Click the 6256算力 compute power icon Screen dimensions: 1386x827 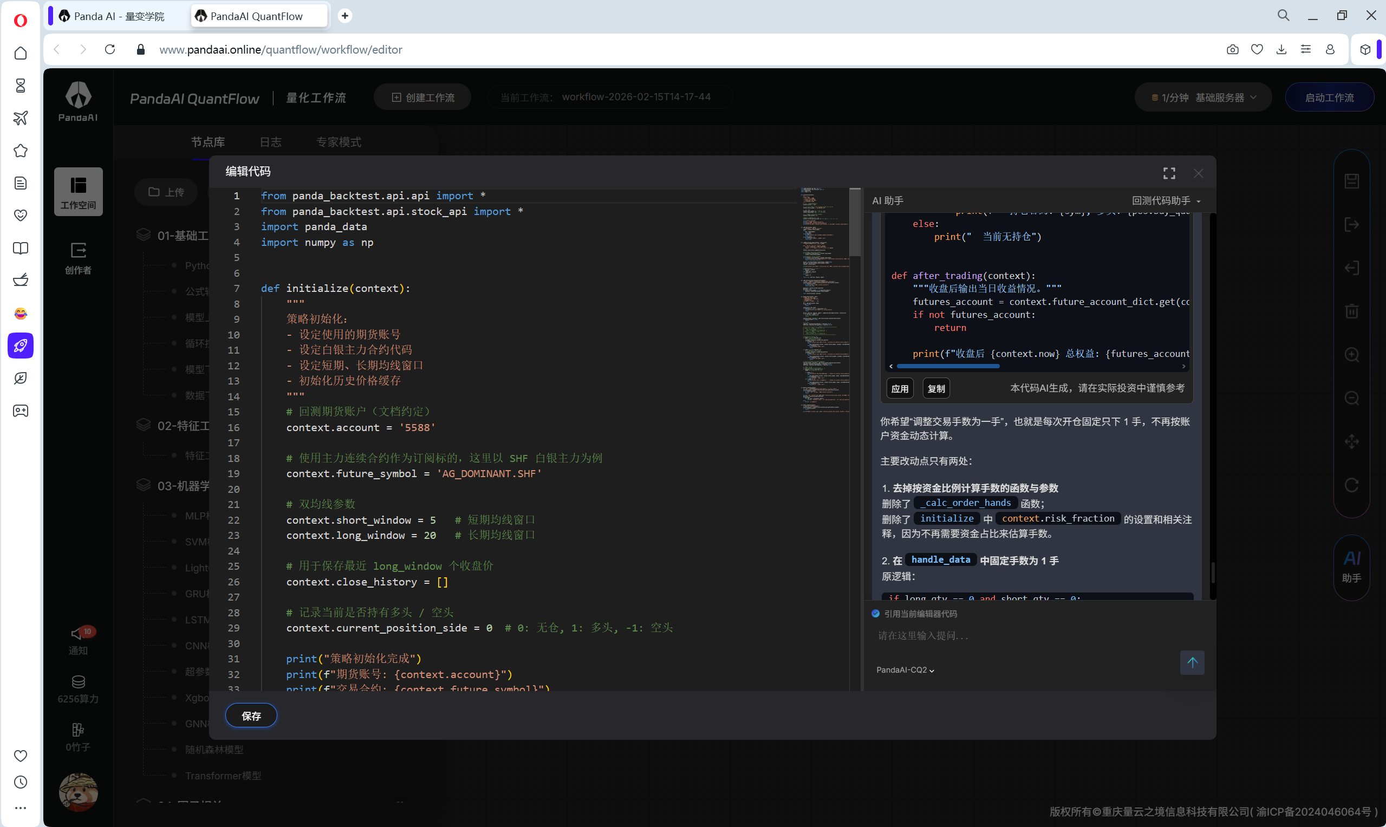(x=78, y=689)
